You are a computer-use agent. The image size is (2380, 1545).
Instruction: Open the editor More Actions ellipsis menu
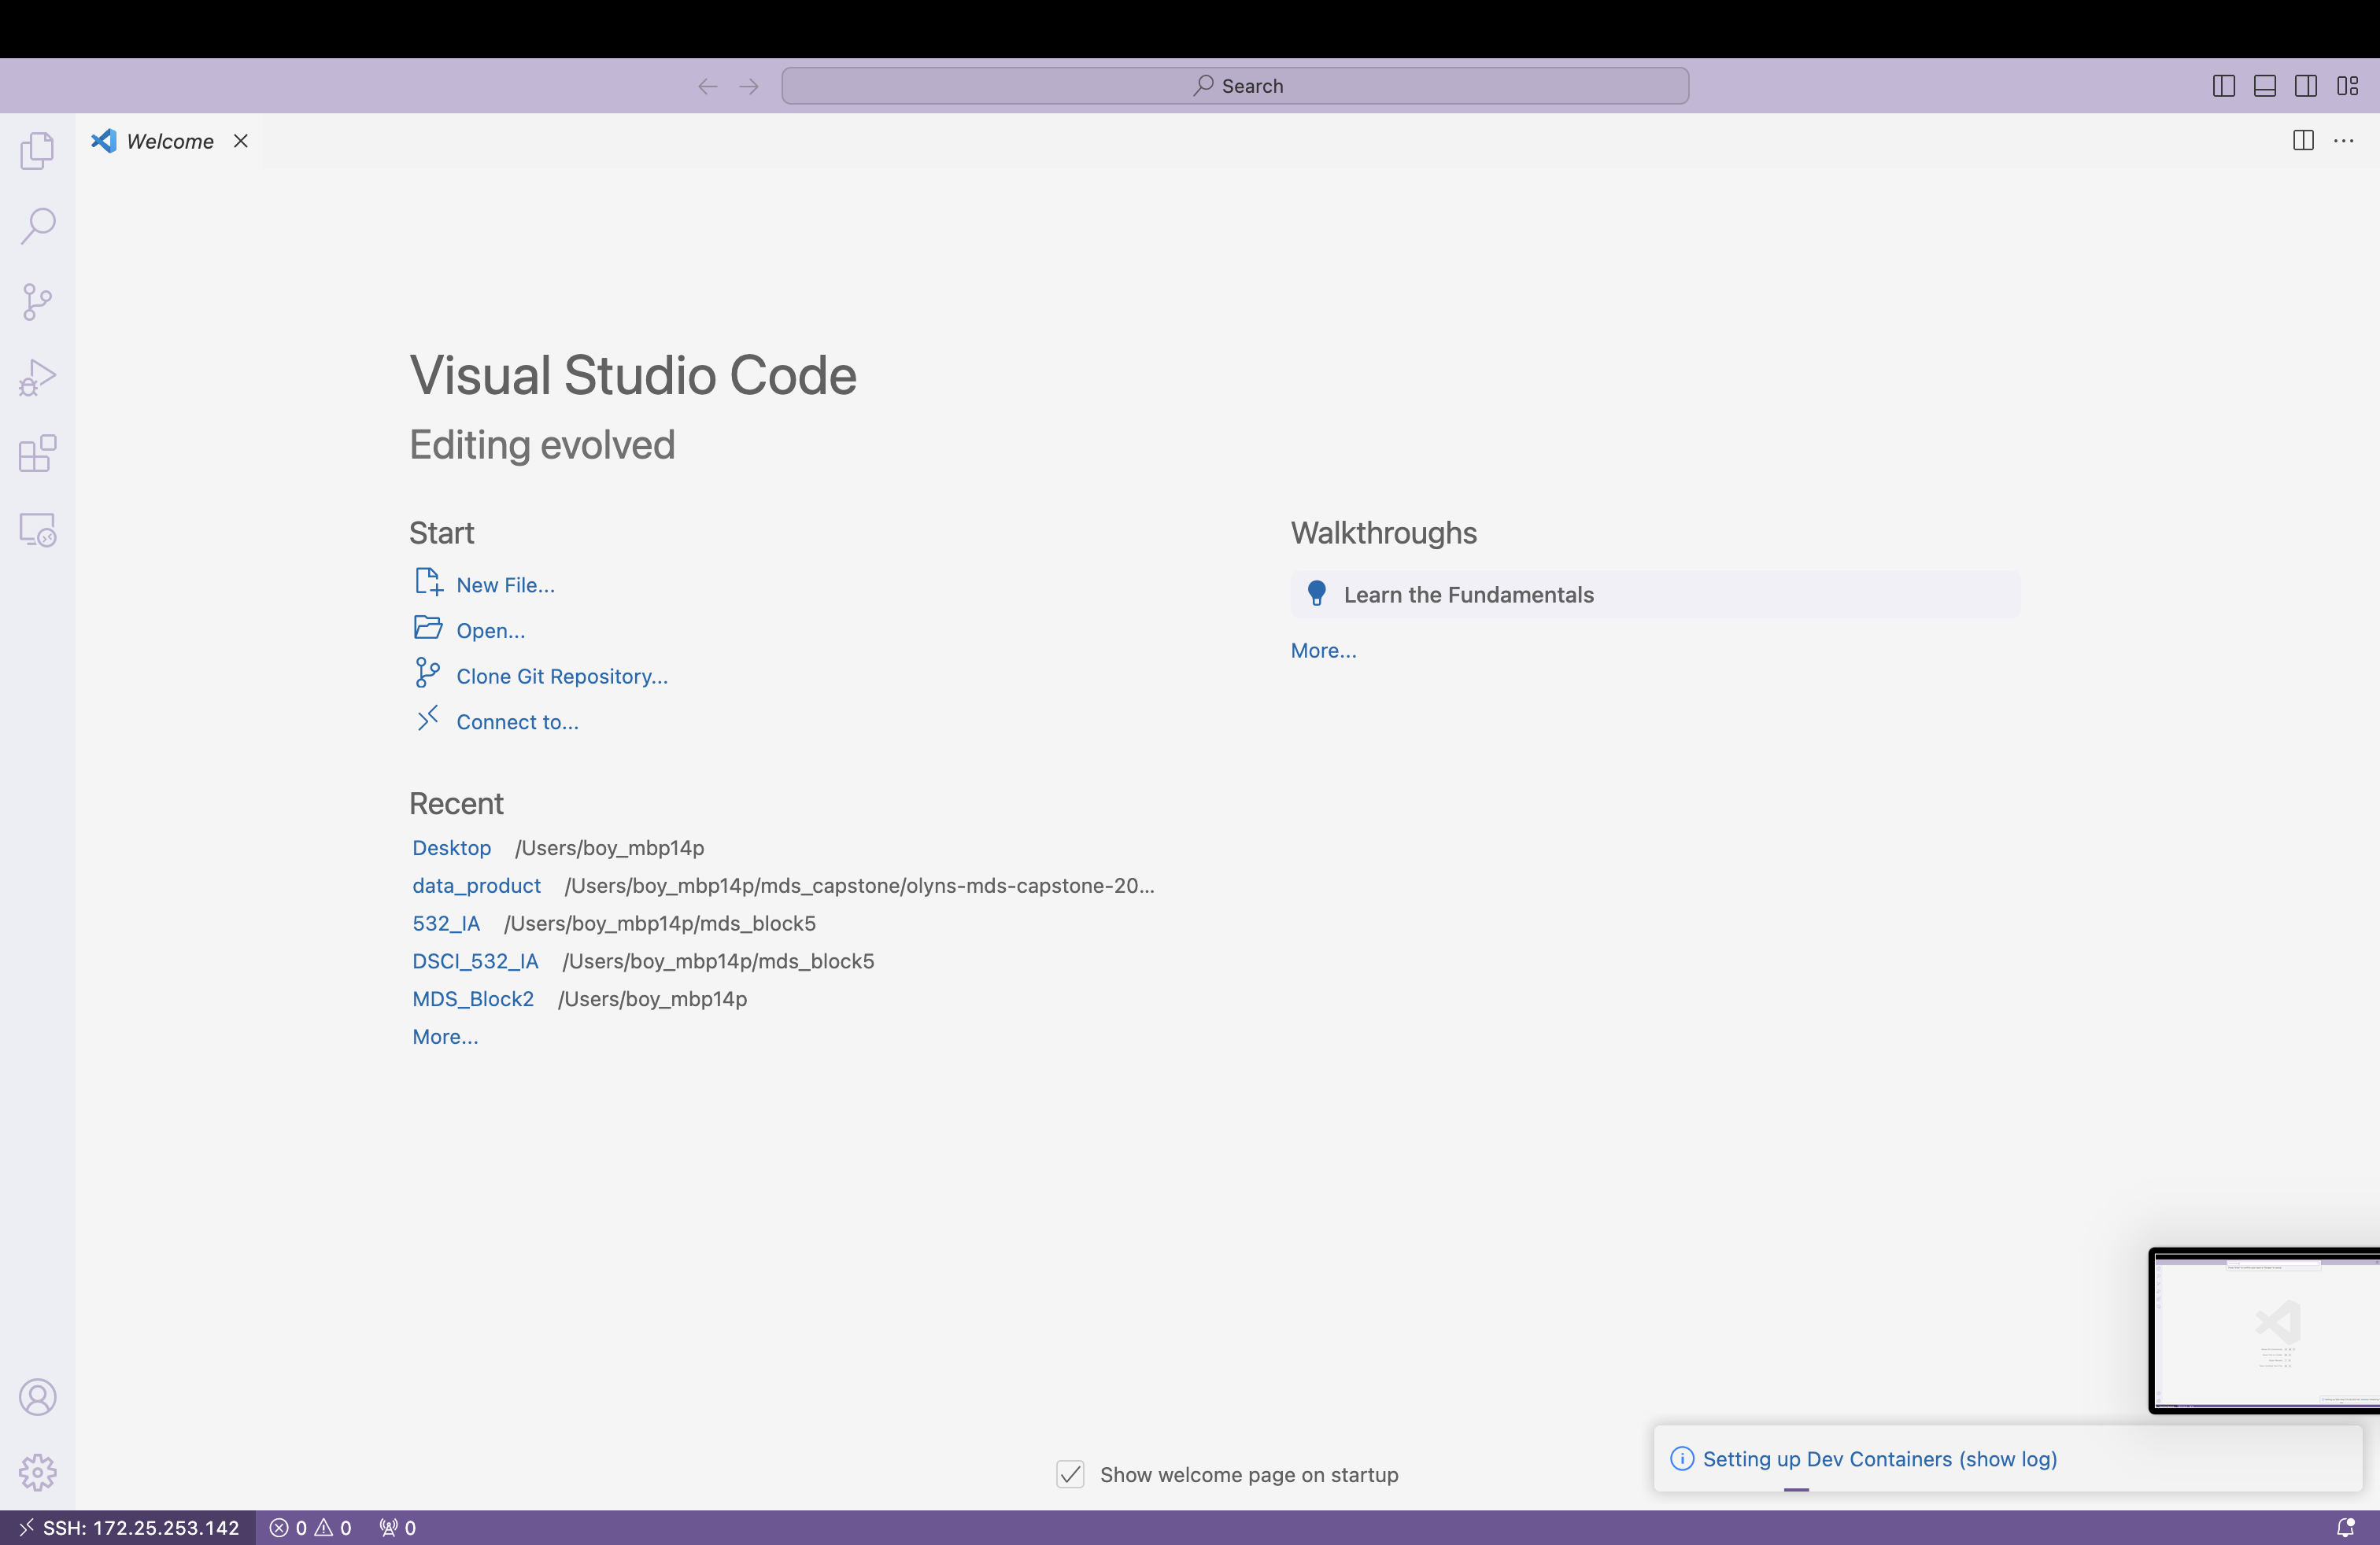click(x=2343, y=141)
